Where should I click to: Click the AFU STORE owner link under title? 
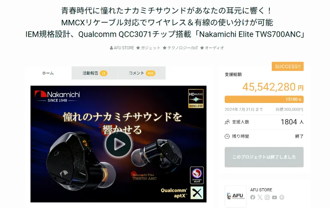122,48
